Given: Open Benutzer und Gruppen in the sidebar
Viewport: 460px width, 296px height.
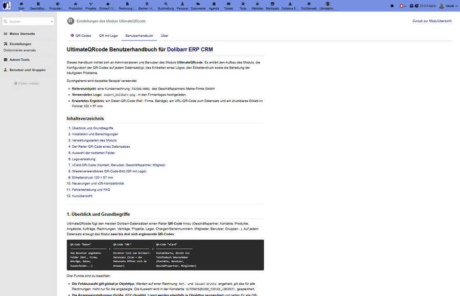Looking at the screenshot, I should 27,70.
